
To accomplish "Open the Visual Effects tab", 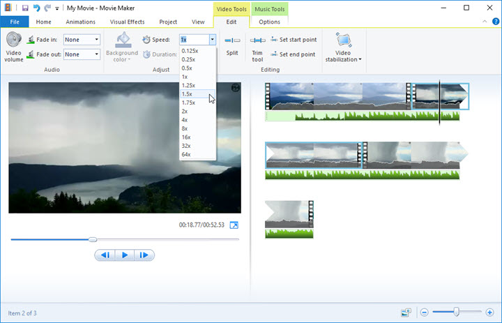I will pyautogui.click(x=127, y=22).
